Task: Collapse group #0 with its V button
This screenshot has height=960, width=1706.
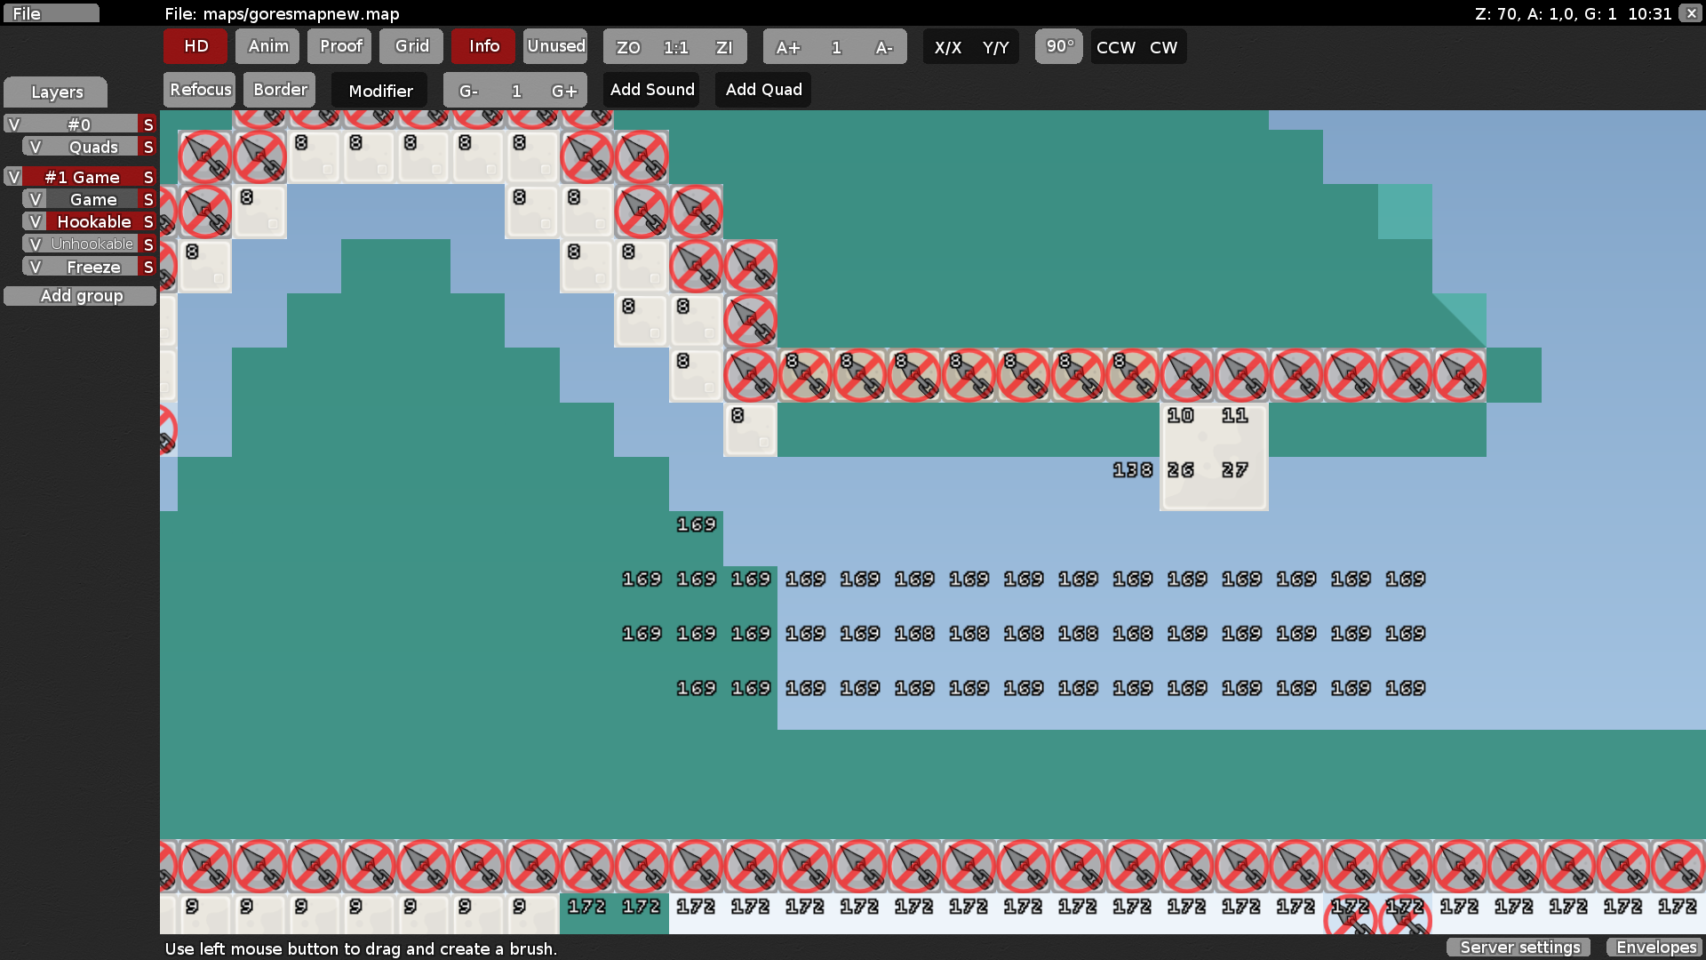Action: click(x=13, y=124)
